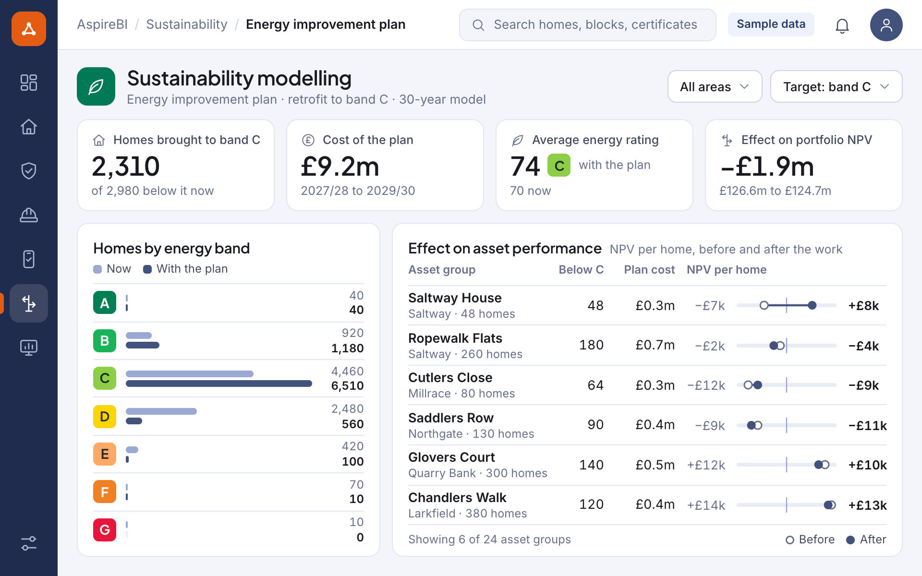Open the Ropewalk Flats row
Viewport: 922px width, 576px height.
point(647,346)
